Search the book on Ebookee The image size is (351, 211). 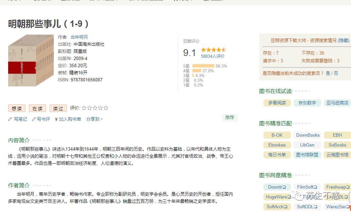pos(277,145)
